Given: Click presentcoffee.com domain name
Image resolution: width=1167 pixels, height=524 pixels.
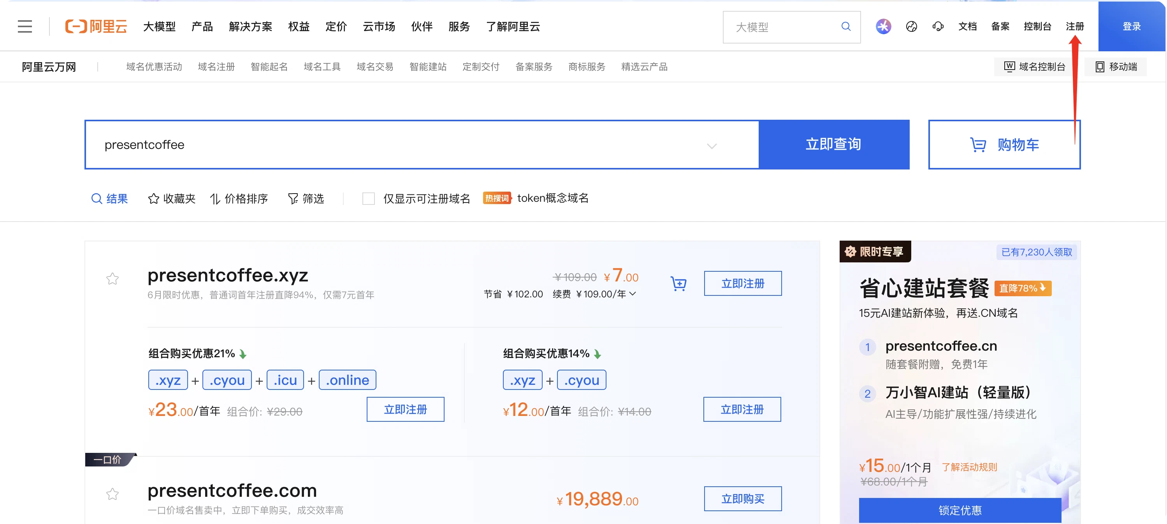Looking at the screenshot, I should click(x=232, y=491).
